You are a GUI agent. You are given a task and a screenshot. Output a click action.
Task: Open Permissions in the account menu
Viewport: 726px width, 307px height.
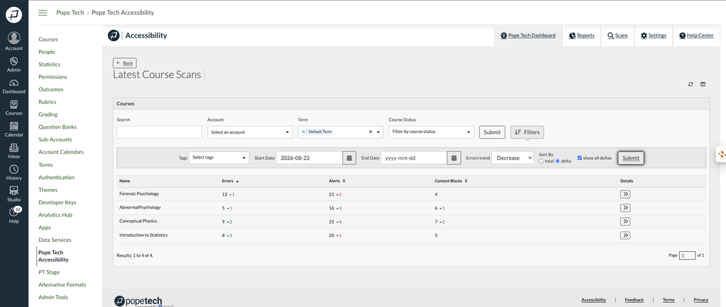[x=52, y=76]
